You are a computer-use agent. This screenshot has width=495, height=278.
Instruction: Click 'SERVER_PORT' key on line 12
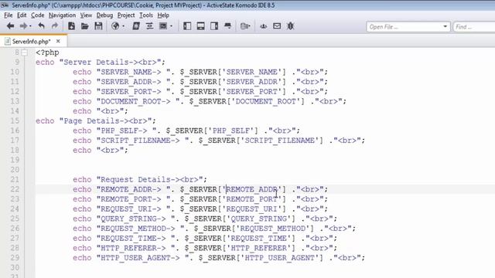pos(252,91)
